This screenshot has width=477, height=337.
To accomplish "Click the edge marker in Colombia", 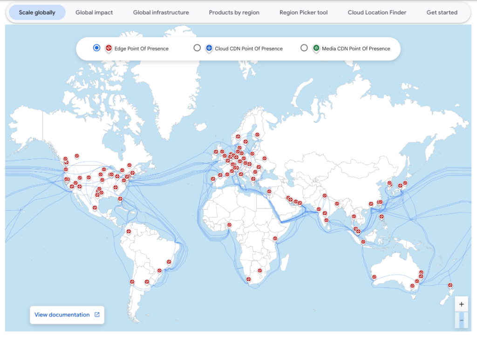I will point(129,232).
